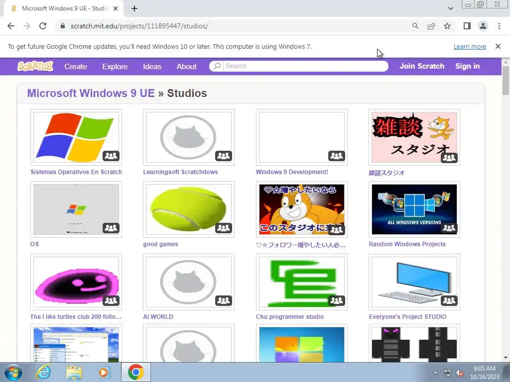Click the tennis ball studio thumbnail
Image resolution: width=510 pixels, height=382 pixels.
(189, 209)
